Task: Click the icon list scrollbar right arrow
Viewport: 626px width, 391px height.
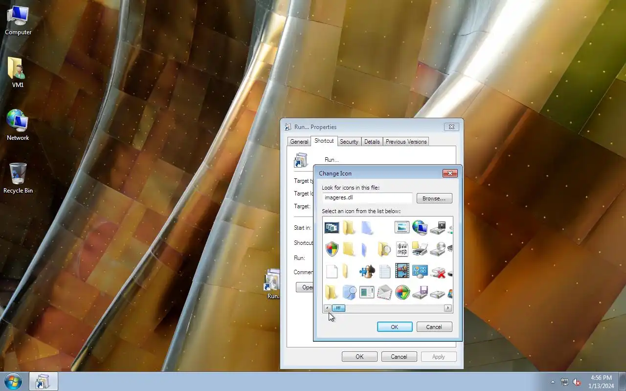Action: pos(448,308)
